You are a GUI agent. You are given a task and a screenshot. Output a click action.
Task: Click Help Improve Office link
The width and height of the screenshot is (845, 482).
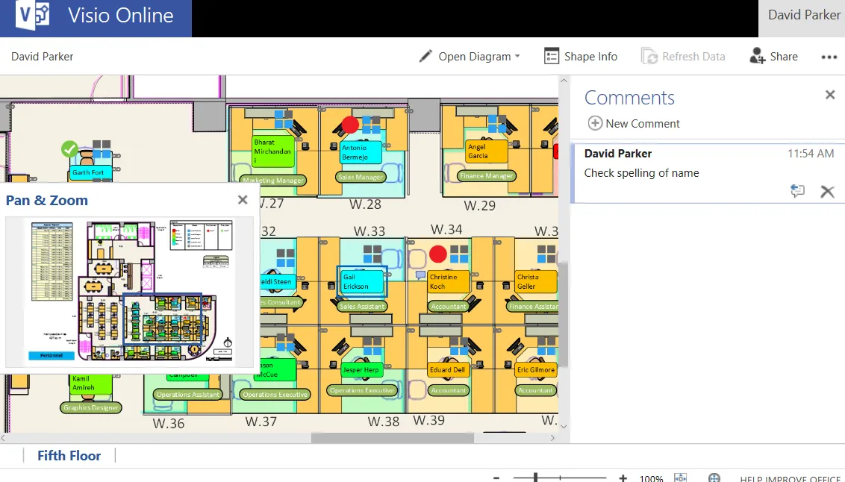tap(790, 479)
